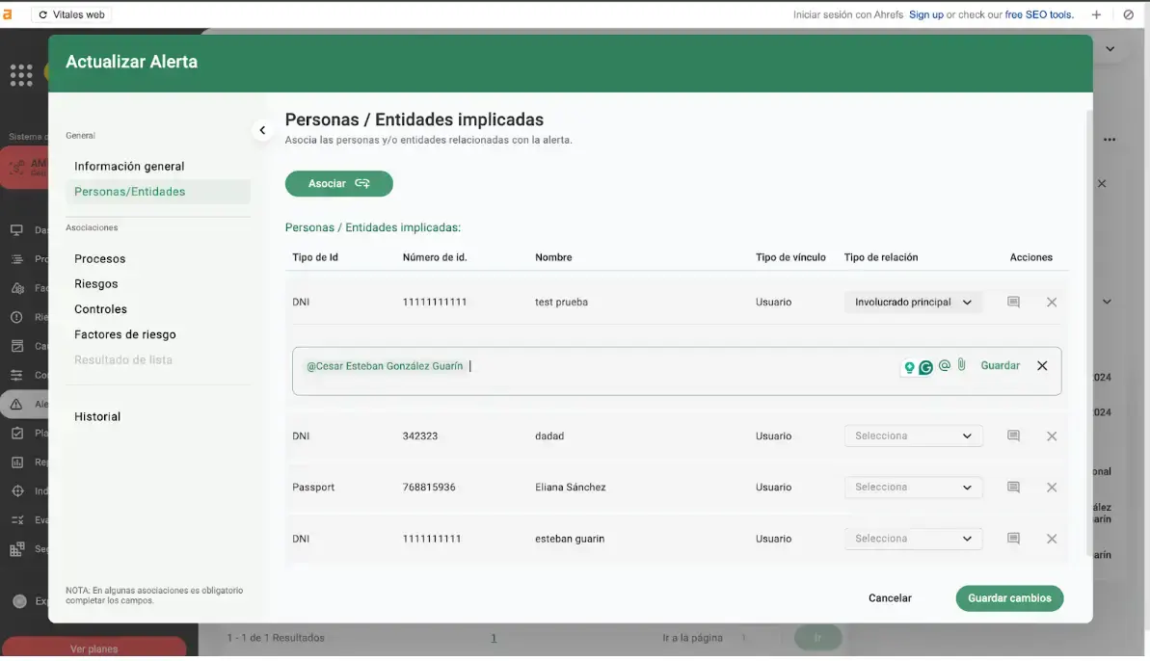Open comment icon for esteban guarin row

point(1013,539)
